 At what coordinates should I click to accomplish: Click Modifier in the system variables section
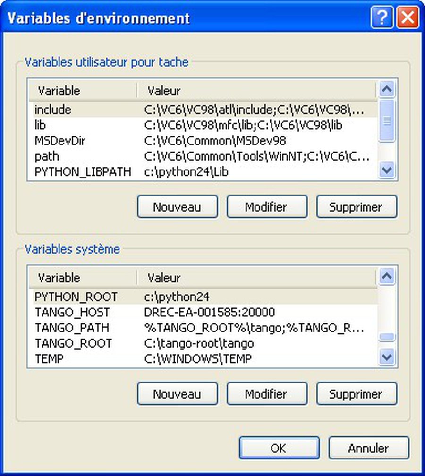[267, 393]
